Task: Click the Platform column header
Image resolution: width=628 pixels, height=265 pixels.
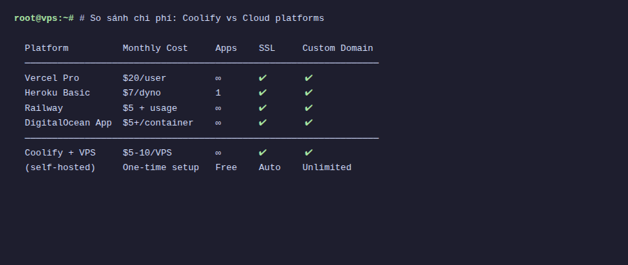Action: (x=47, y=48)
